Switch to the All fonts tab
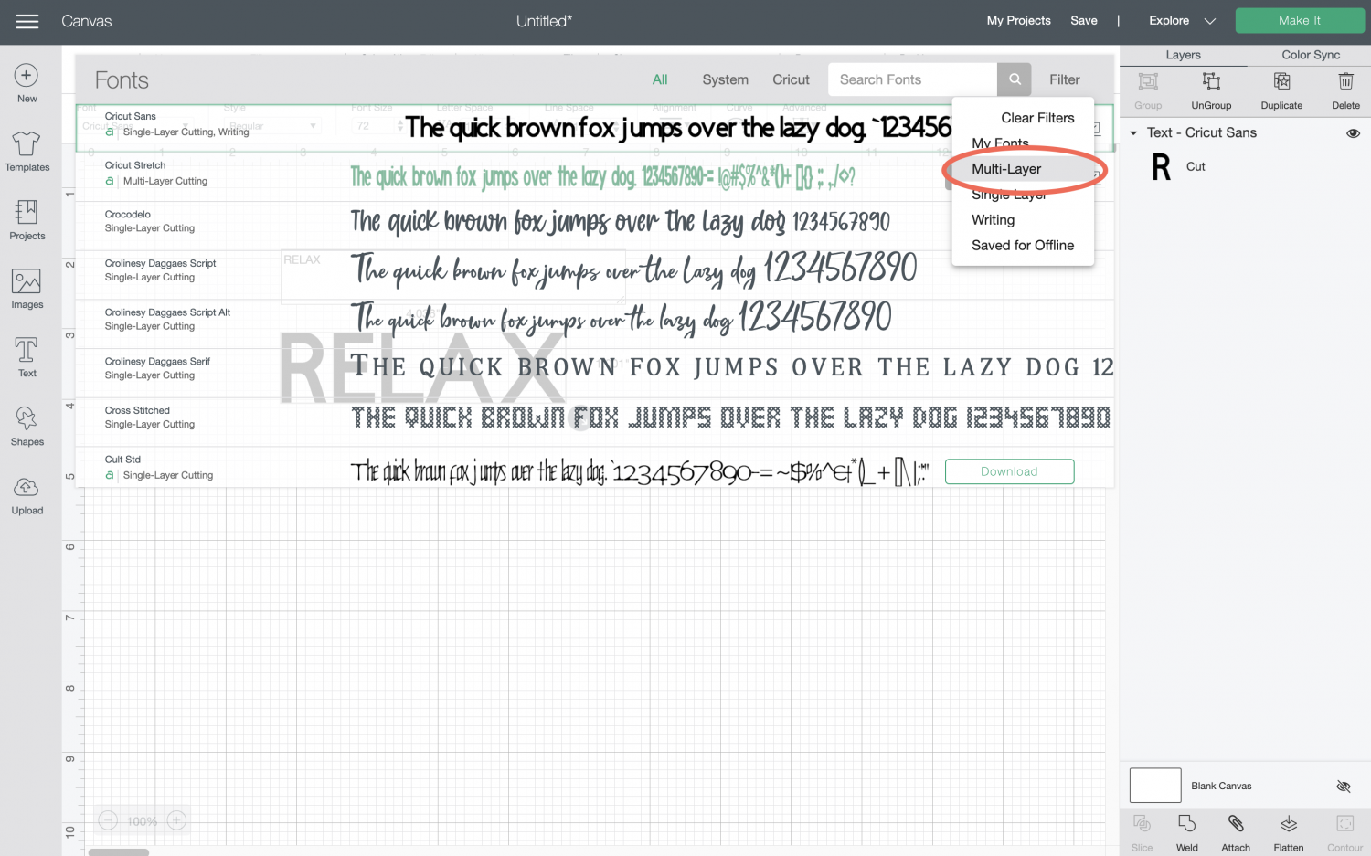1371x856 pixels. [x=660, y=79]
